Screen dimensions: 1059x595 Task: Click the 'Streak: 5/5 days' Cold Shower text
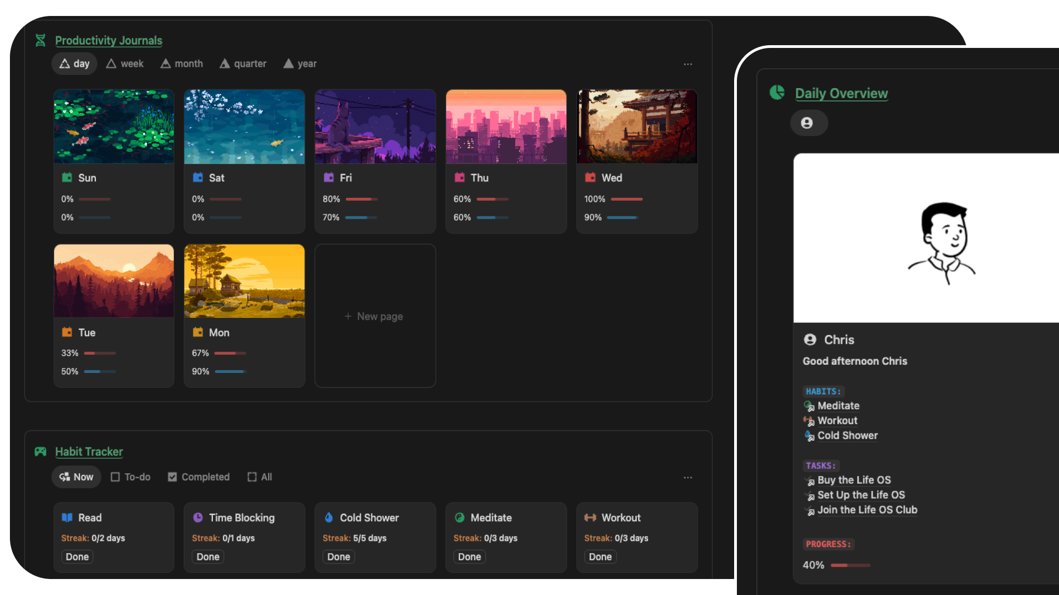pyautogui.click(x=355, y=538)
